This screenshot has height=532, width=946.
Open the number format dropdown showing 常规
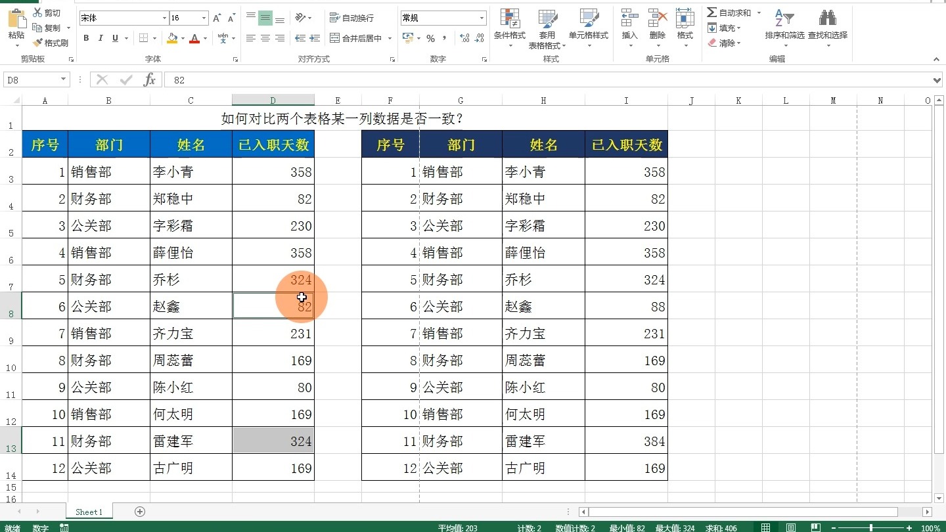coord(482,18)
